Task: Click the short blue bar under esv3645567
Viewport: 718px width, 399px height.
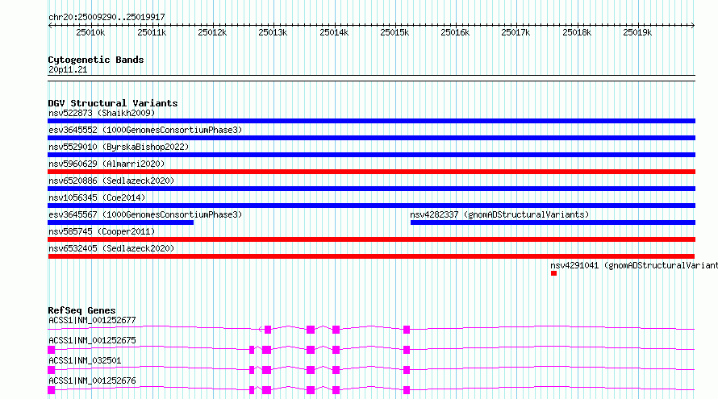Action: click(120, 222)
